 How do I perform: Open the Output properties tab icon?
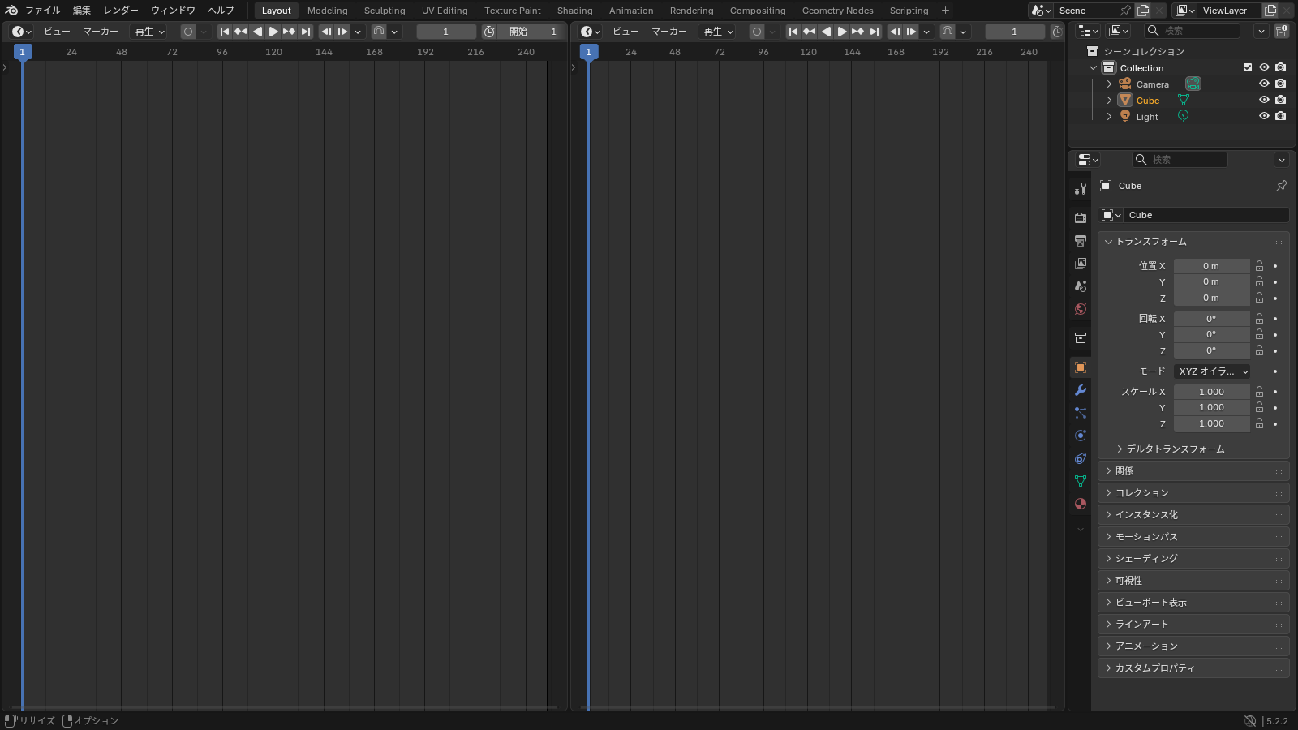[1080, 241]
